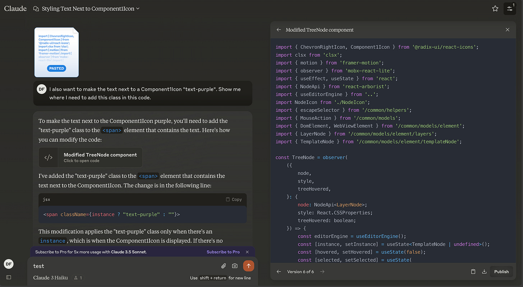Open DF profile avatar in sidebar
This screenshot has width=523, height=287.
[9, 264]
